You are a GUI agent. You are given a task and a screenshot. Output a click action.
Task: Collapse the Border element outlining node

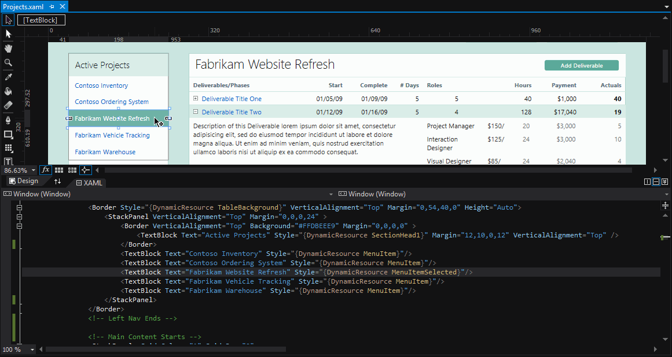pyautogui.click(x=19, y=208)
